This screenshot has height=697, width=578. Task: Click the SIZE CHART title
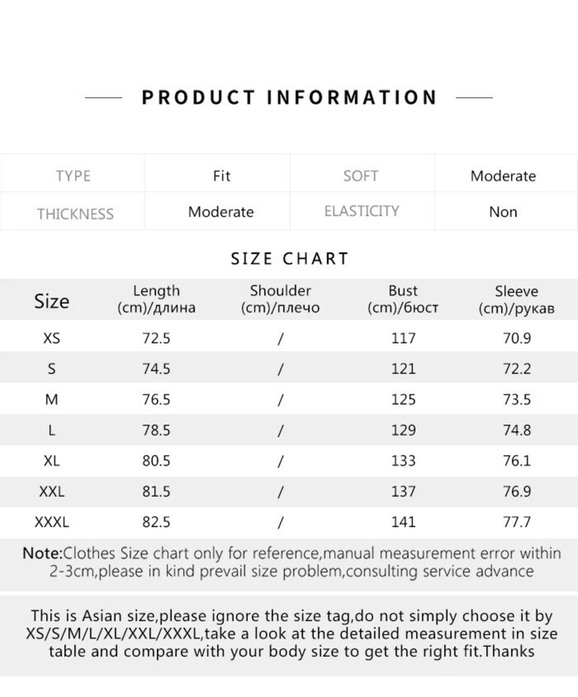pos(289,258)
